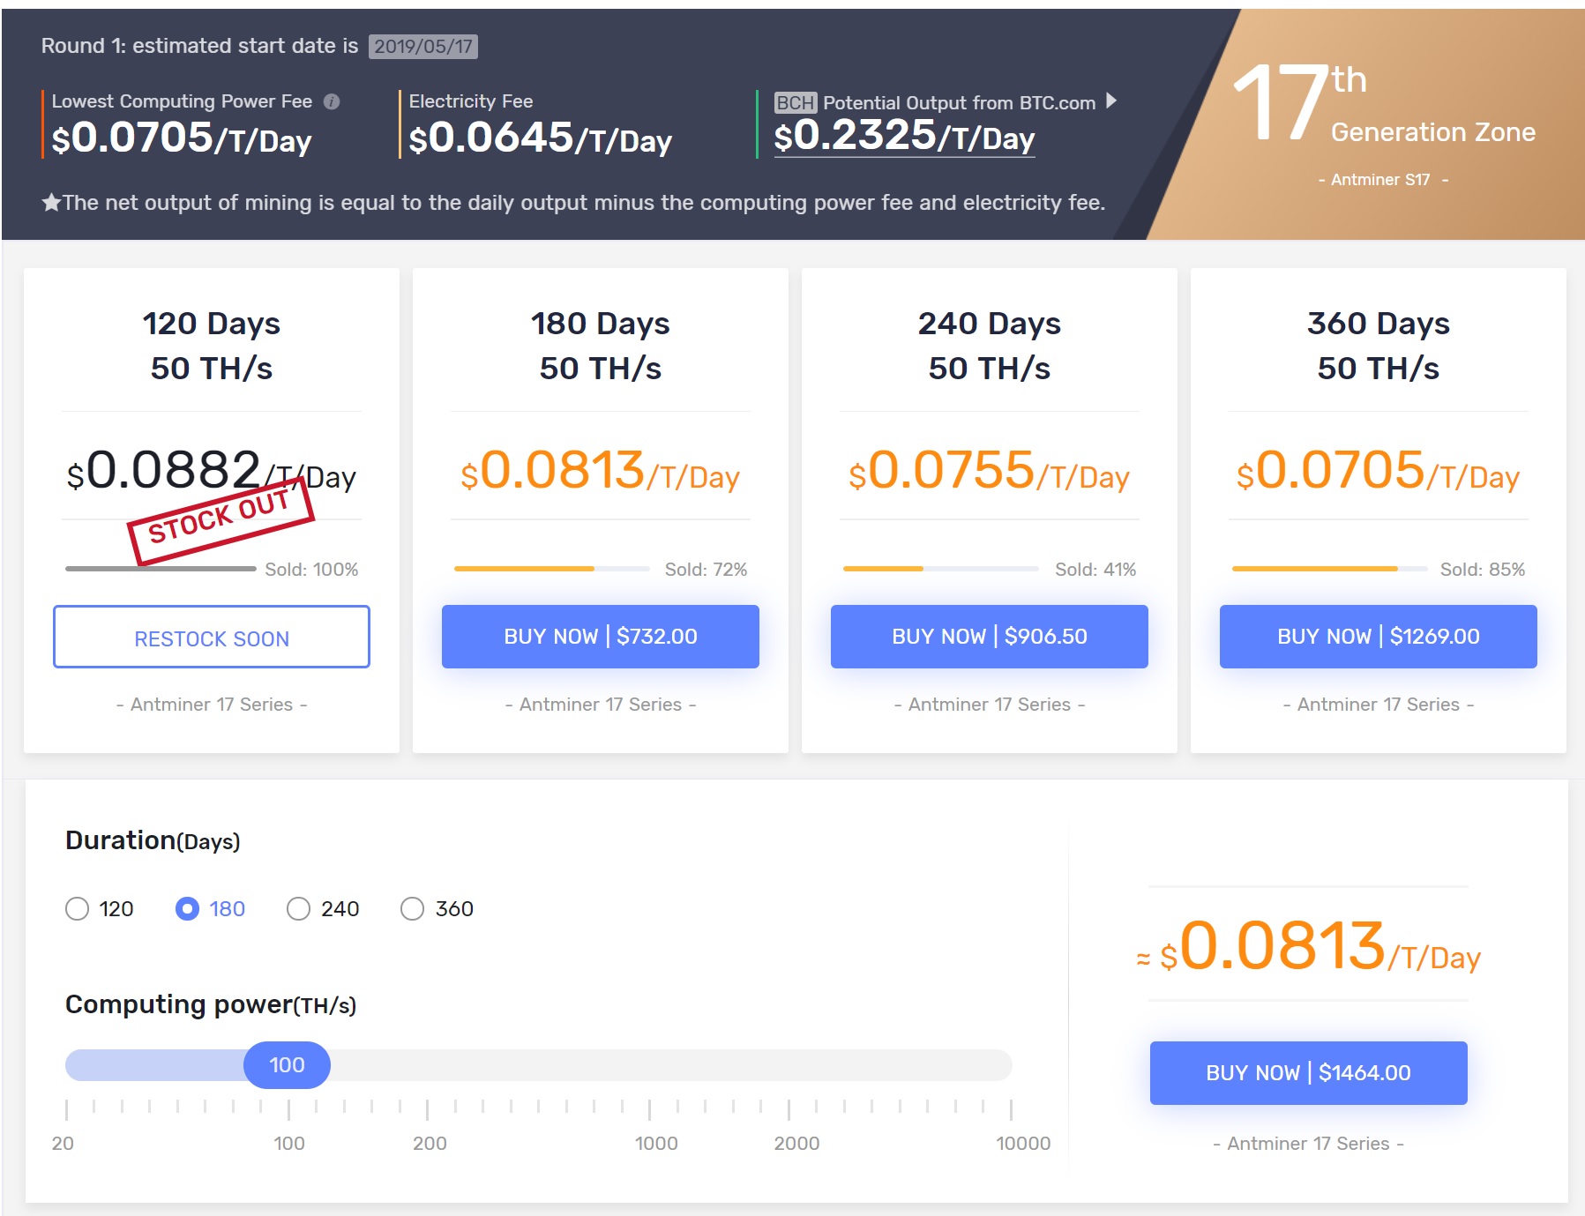The image size is (1585, 1216).
Task: Click the info icon beside Lowest Computing Power Fee
Action: [x=332, y=101]
